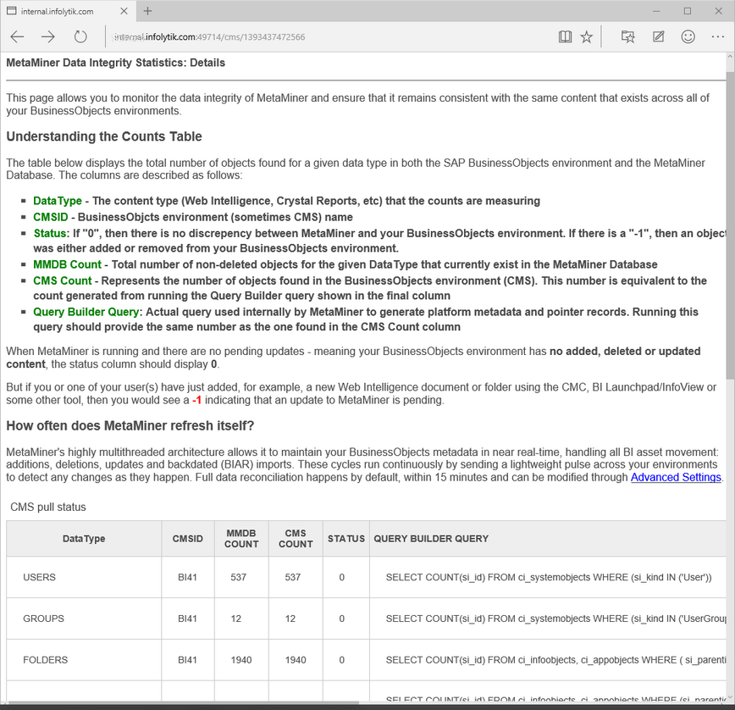The height and width of the screenshot is (710, 735).
Task: Add page to favorites with star
Action: [587, 37]
